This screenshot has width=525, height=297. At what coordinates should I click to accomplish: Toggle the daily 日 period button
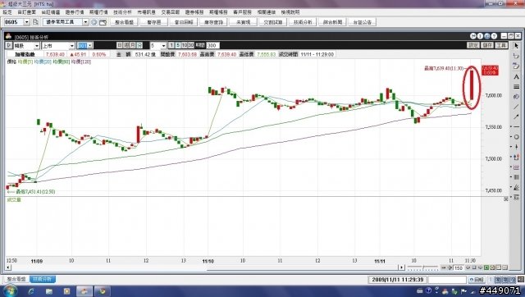(x=120, y=45)
